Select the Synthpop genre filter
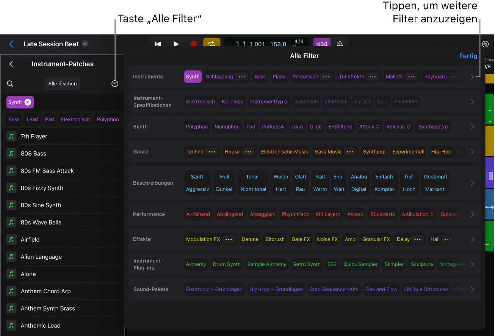The height and width of the screenshot is (336, 495). 374,152
